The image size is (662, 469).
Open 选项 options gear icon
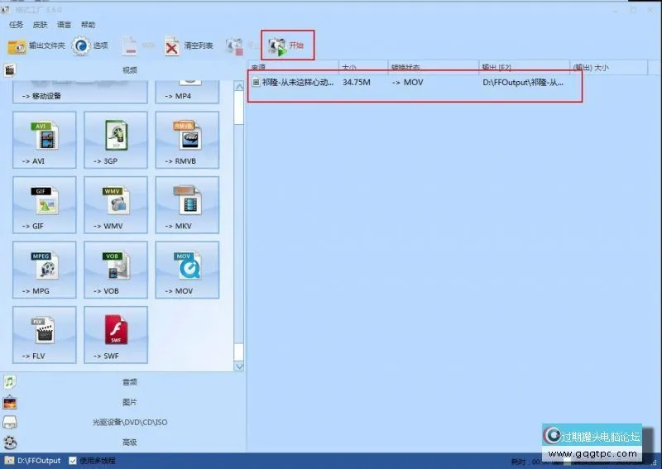(81, 45)
